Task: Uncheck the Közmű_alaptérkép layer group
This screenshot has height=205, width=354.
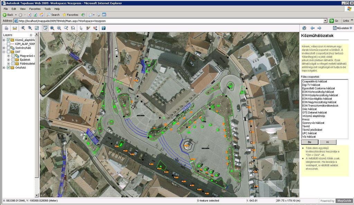Action: pyautogui.click(x=9, y=40)
